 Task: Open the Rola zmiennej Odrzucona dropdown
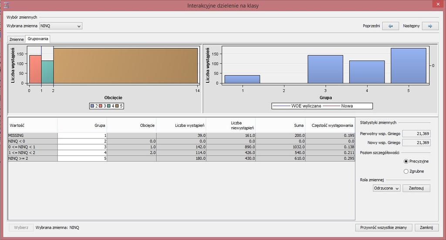(387, 188)
